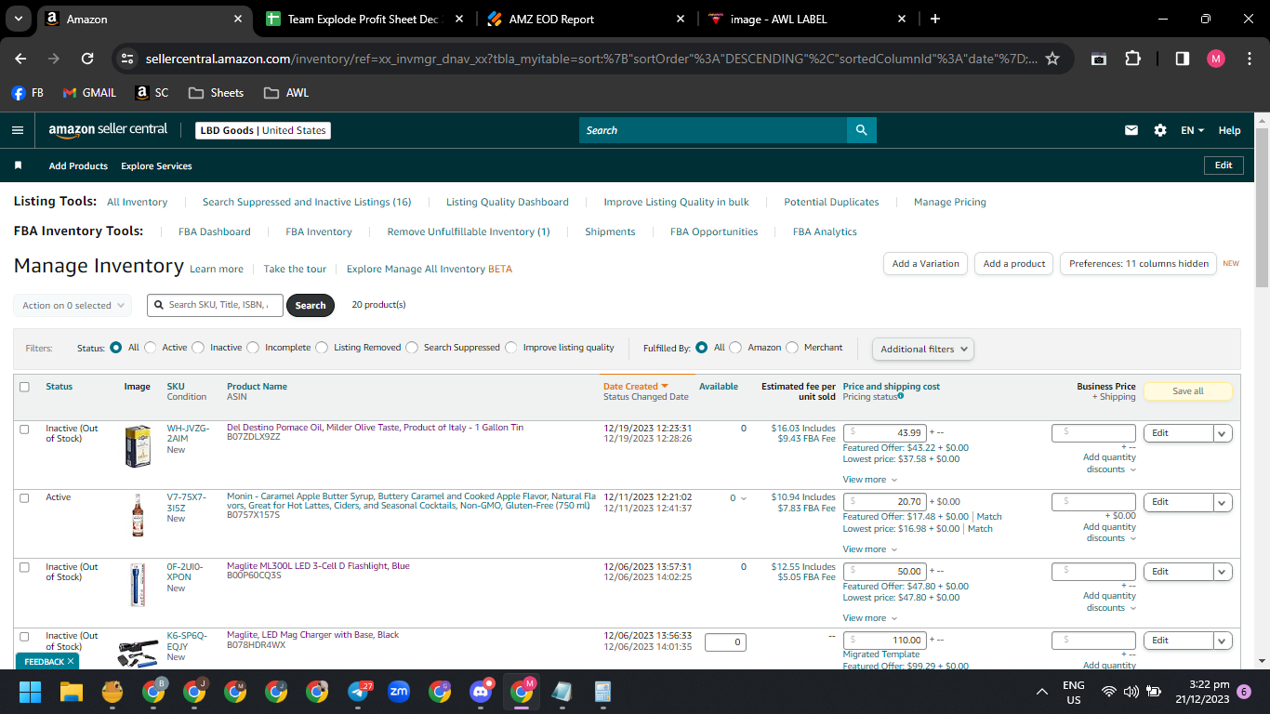Open the Chrome three-dot menu

pyautogui.click(x=1250, y=58)
